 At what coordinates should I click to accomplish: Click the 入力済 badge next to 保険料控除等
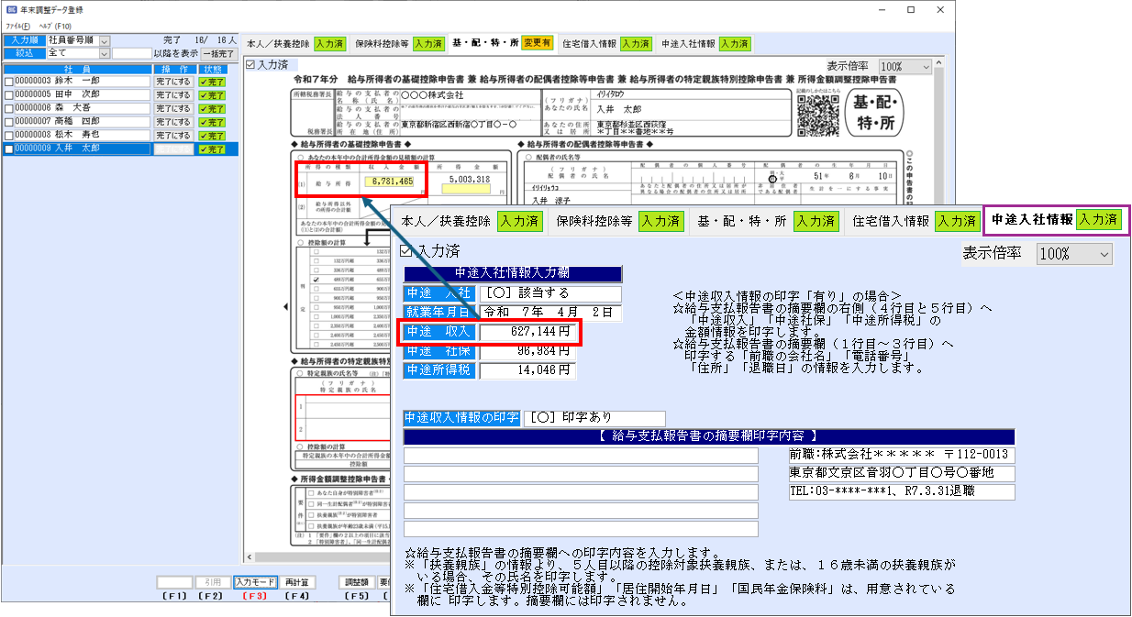point(427,43)
